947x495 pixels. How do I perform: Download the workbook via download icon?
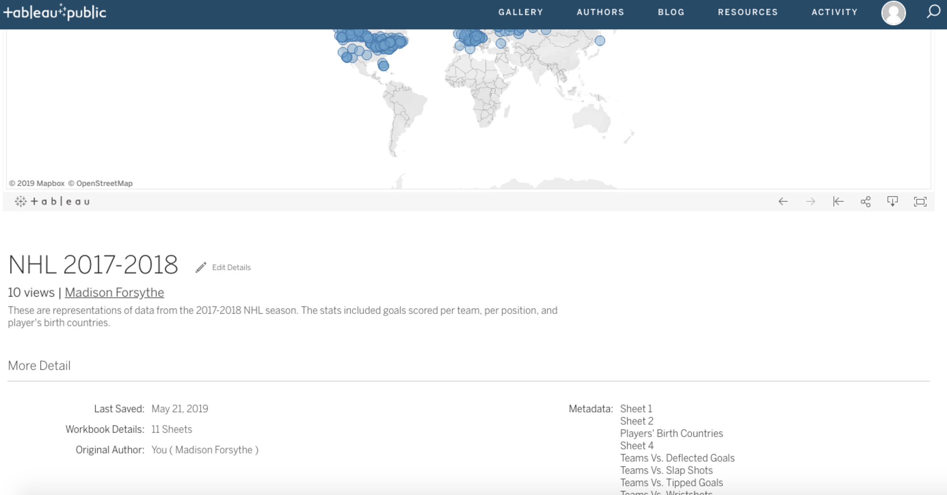892,202
